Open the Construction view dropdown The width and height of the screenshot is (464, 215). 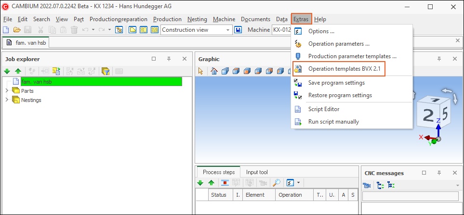point(227,30)
